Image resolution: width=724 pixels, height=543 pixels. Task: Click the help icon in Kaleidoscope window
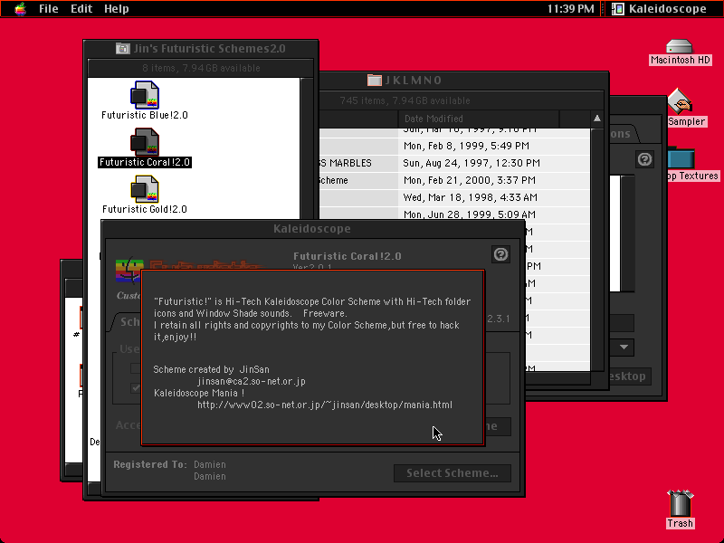[x=501, y=254]
